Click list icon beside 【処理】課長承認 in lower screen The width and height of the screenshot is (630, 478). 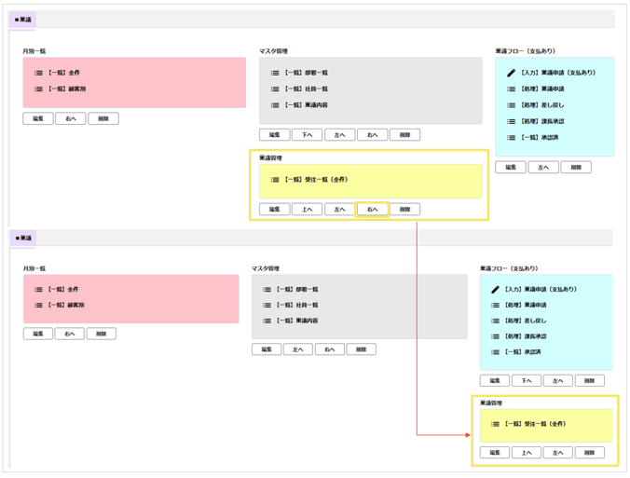[x=496, y=336]
